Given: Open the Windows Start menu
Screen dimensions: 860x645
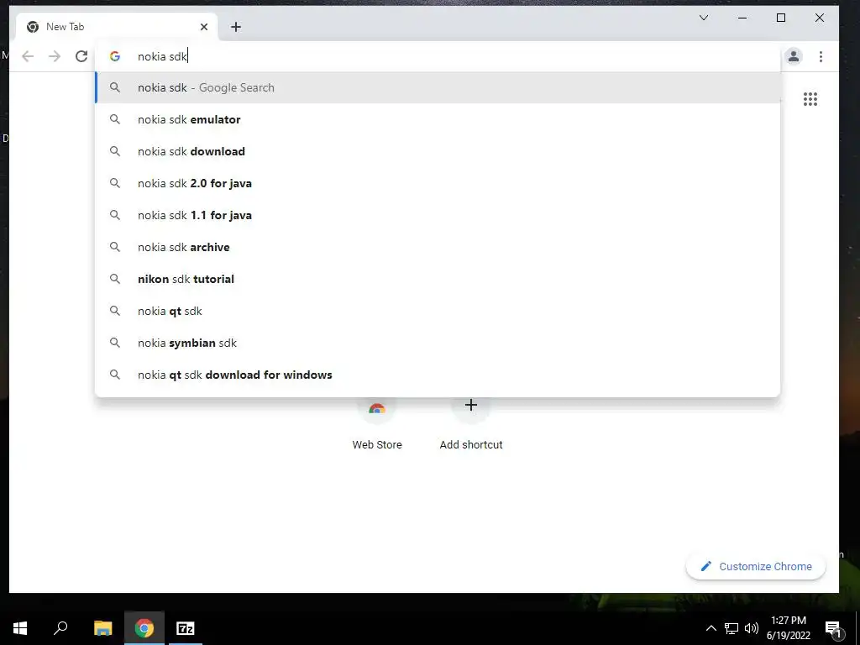Looking at the screenshot, I should click(x=20, y=628).
